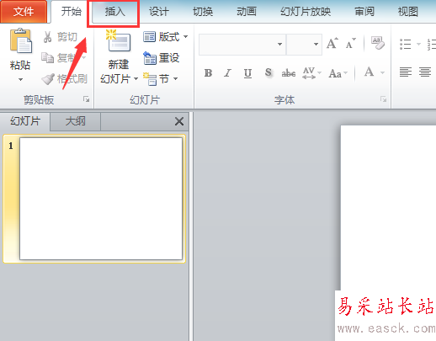Image resolution: width=436 pixels, height=341 pixels.
Task: Click the 复制 (Copy) icon
Action: pyautogui.click(x=47, y=57)
